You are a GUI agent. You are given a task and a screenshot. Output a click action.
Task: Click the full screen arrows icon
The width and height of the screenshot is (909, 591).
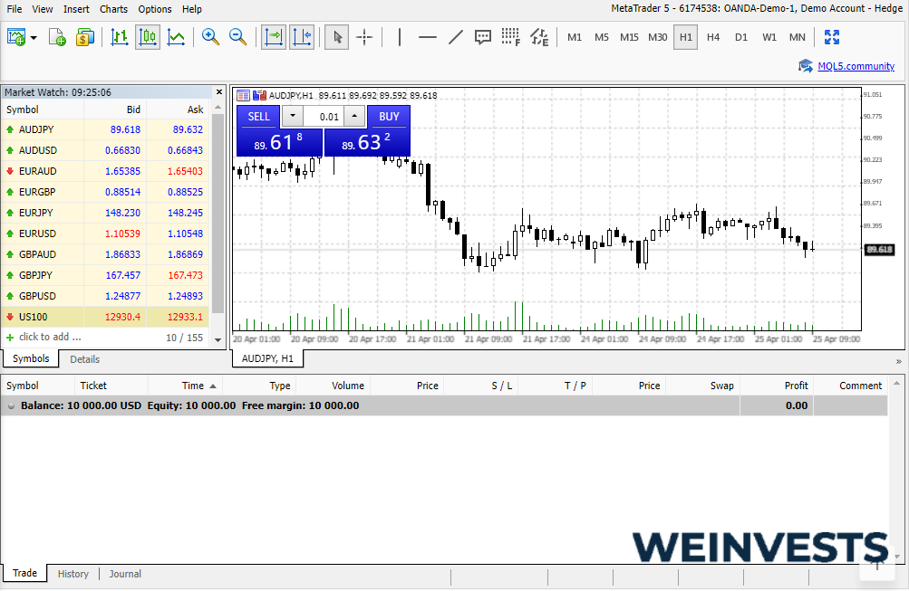point(832,37)
